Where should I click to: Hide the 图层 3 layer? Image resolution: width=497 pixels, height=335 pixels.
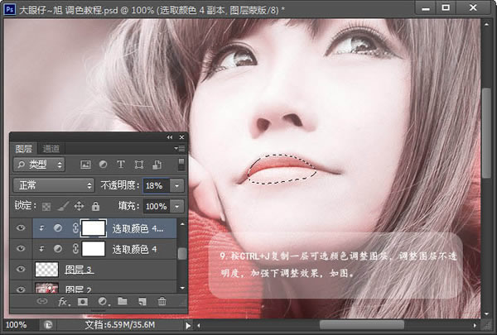point(21,269)
